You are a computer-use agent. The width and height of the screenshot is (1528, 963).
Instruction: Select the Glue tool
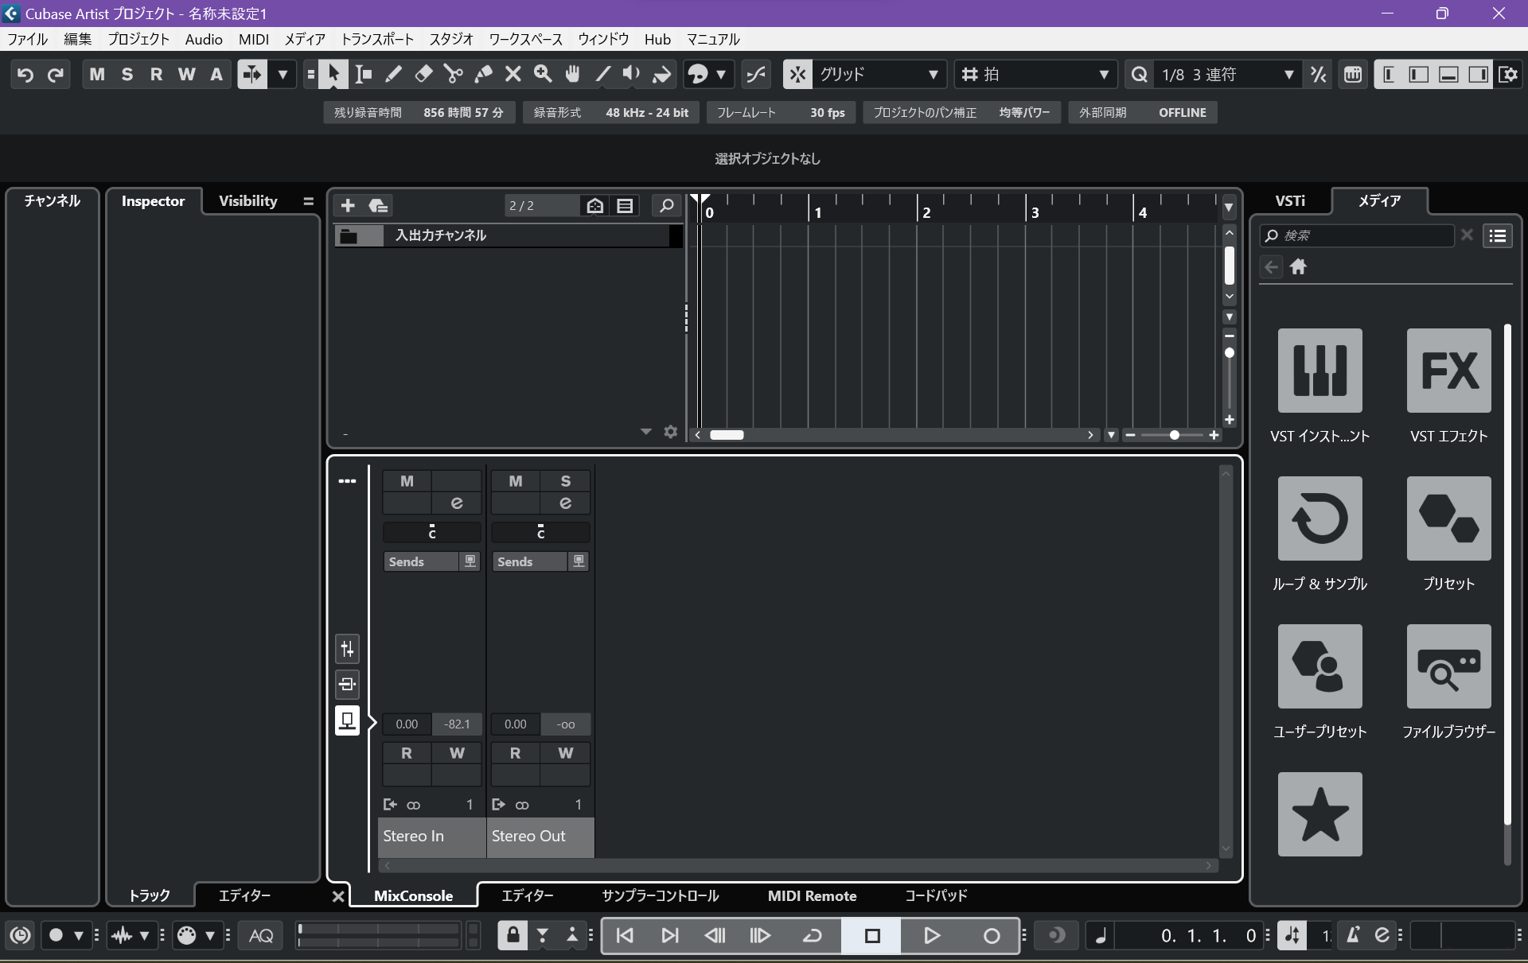[x=483, y=74]
